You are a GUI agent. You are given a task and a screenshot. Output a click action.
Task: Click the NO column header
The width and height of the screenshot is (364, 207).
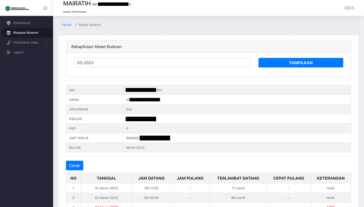[73, 178]
